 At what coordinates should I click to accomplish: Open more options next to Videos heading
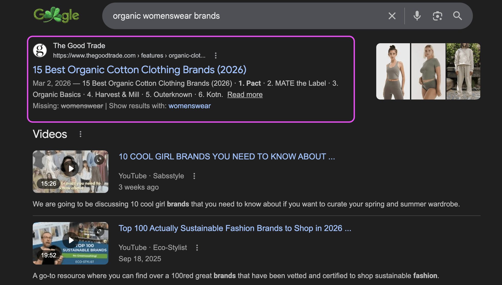click(x=81, y=134)
